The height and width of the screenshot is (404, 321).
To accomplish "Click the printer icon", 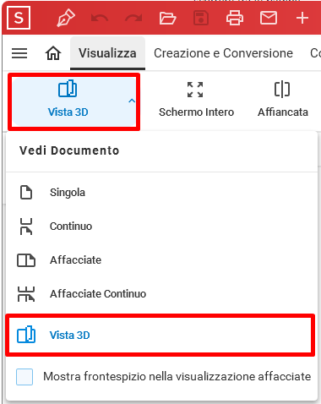I will coord(235,18).
